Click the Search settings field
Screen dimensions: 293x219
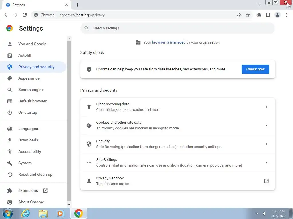tap(177, 28)
